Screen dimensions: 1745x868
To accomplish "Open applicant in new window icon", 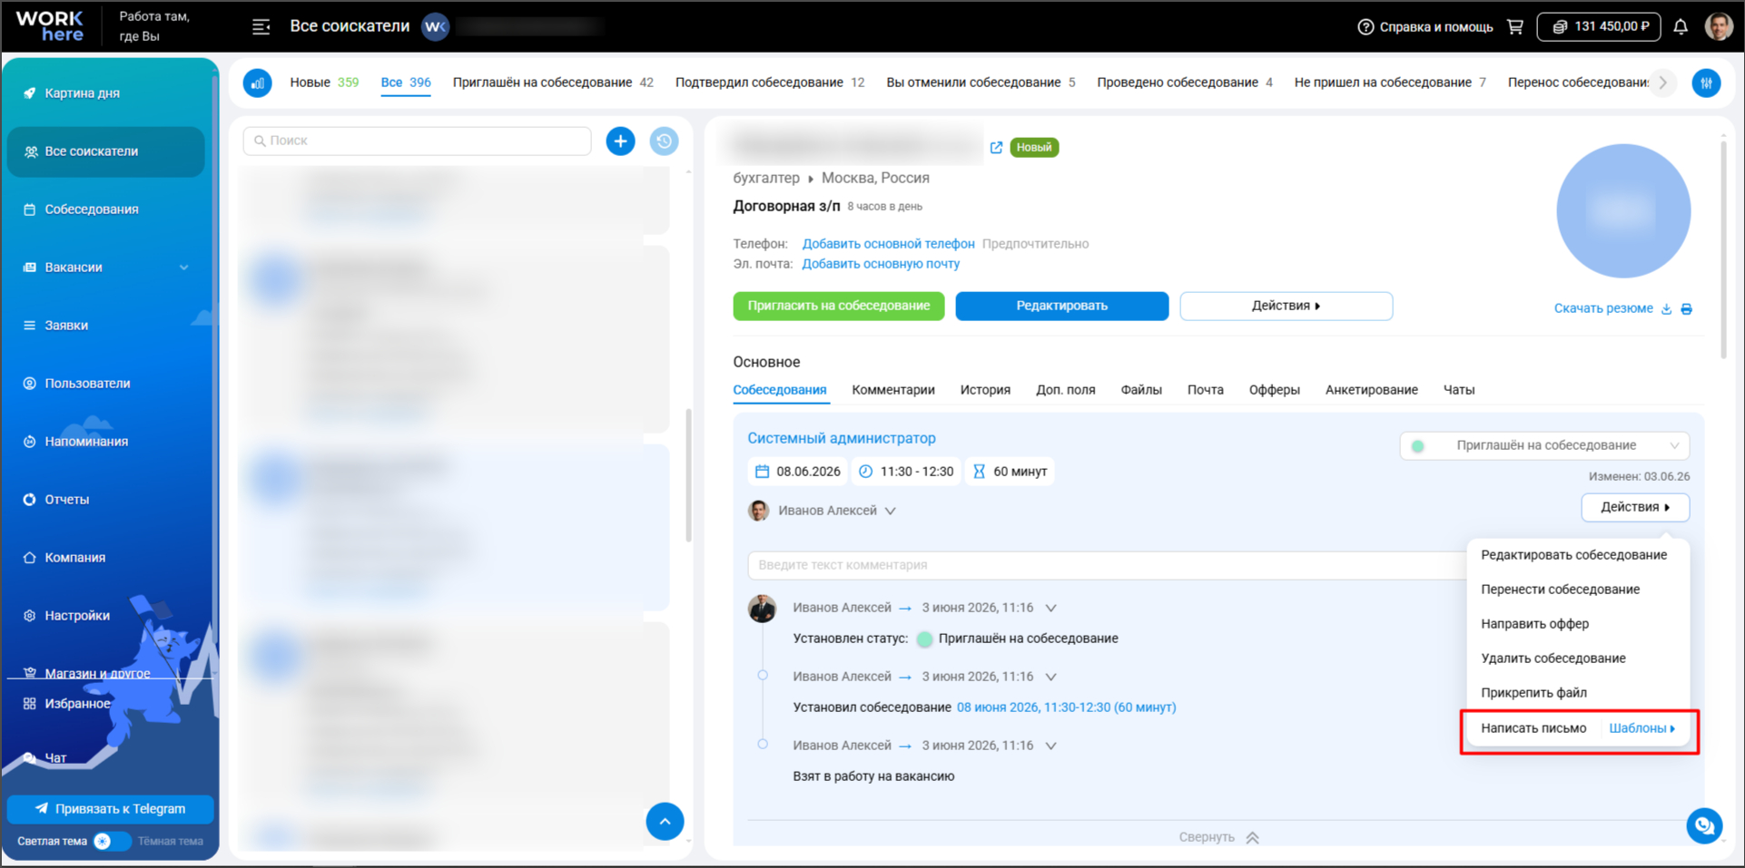I will [x=996, y=147].
